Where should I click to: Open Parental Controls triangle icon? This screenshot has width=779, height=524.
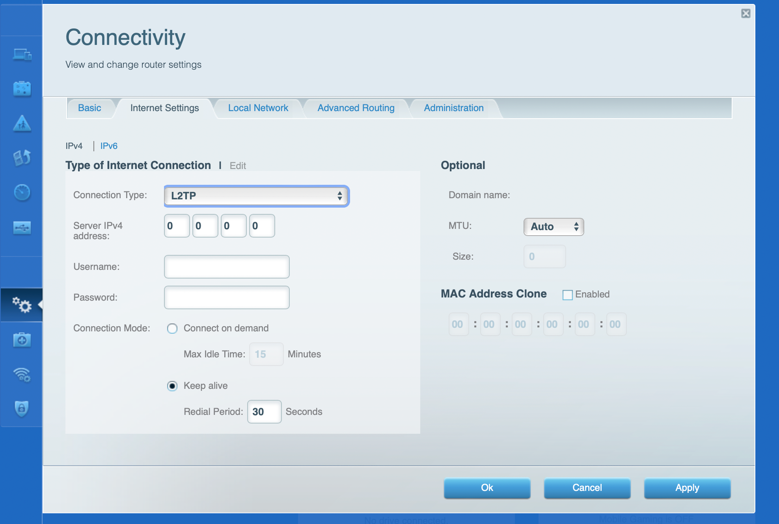tap(22, 124)
